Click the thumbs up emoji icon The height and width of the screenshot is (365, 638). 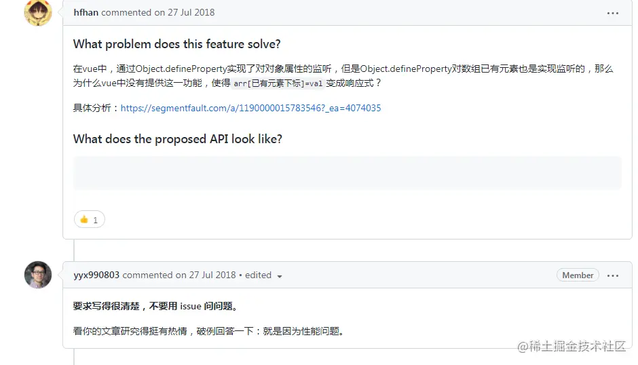[x=84, y=220]
